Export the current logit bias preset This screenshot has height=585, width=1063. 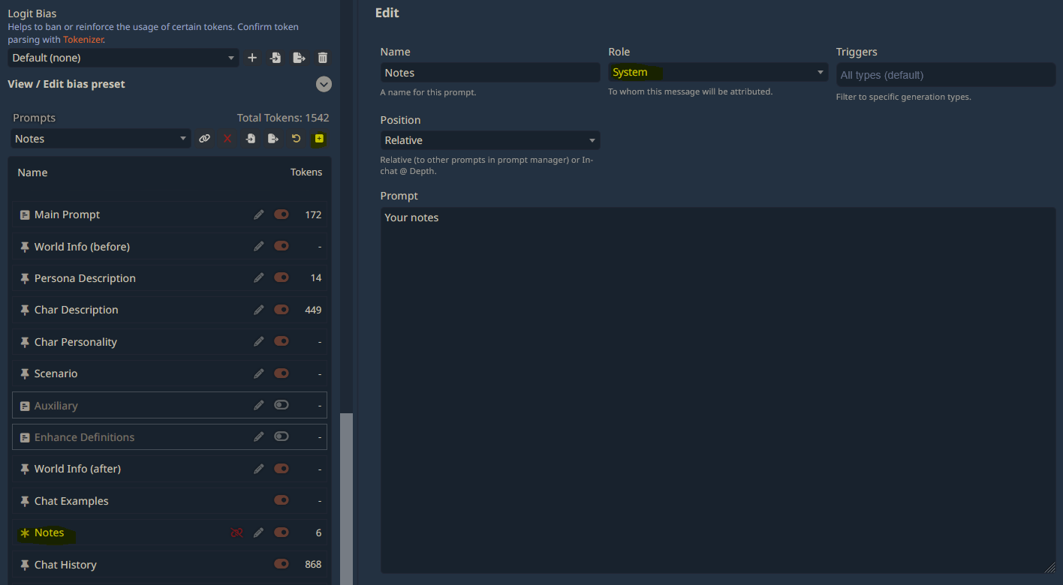[299, 58]
